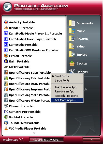Open Thunderbird Portable from its icon
103x144 pixels.
point(6,123)
